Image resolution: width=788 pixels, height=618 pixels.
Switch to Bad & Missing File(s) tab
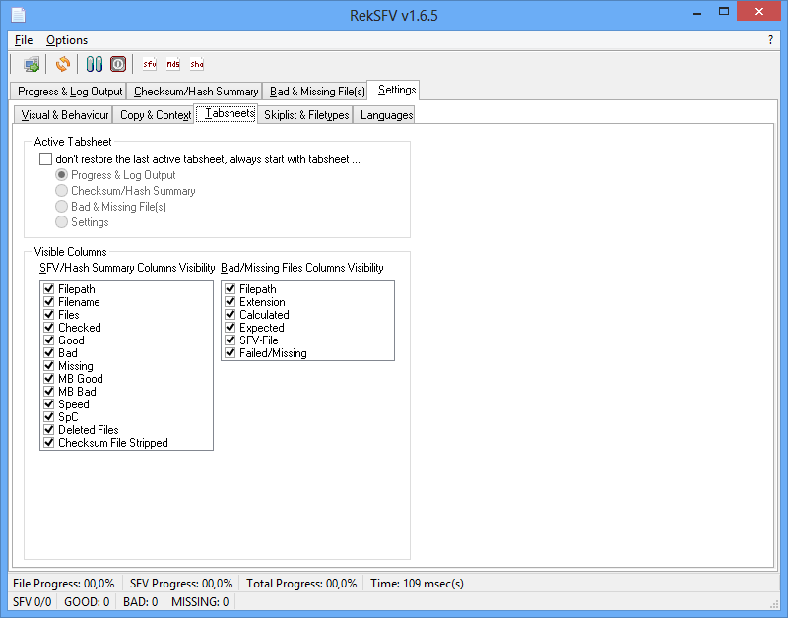[x=315, y=91]
